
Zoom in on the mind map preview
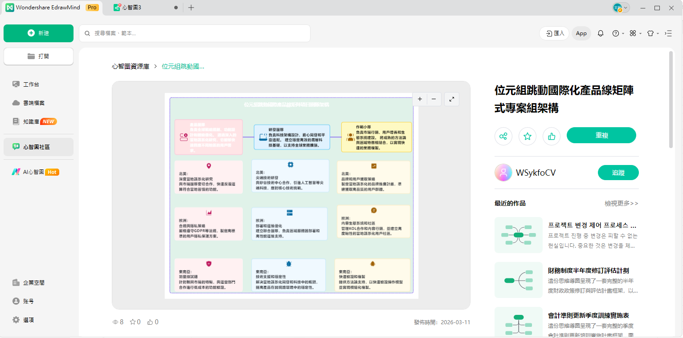click(x=419, y=99)
